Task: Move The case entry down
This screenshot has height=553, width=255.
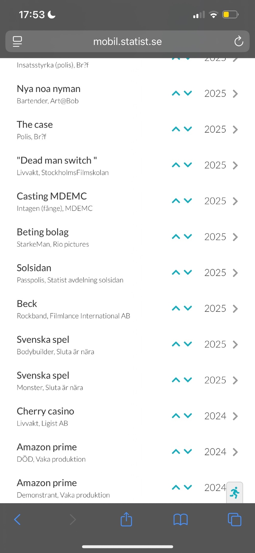Action: [x=188, y=129]
